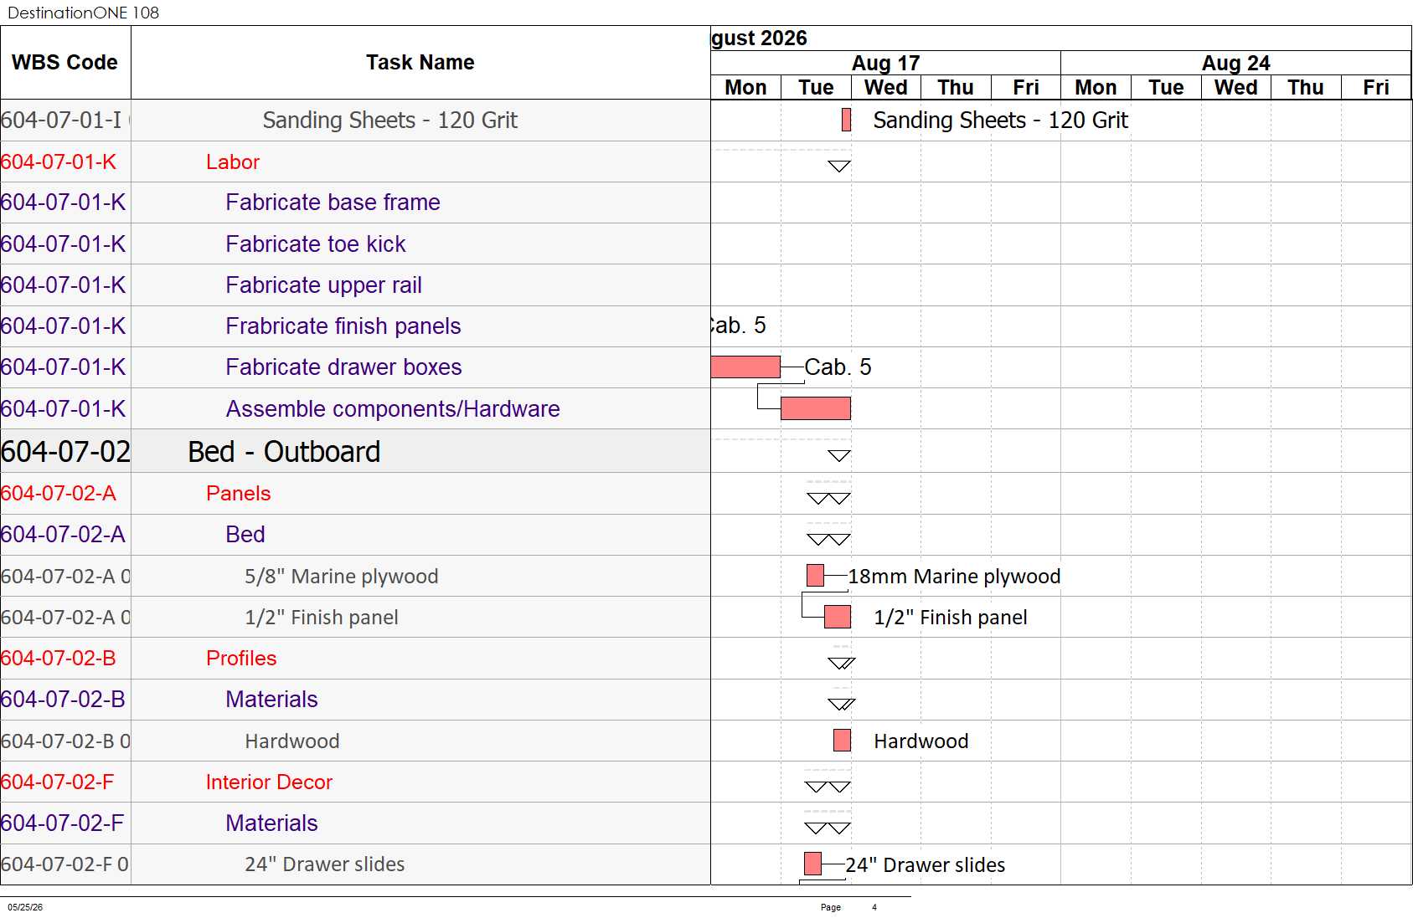This screenshot has width=1413, height=918.
Task: Click Materials in the 604-07-02-F row
Action: coord(271,823)
